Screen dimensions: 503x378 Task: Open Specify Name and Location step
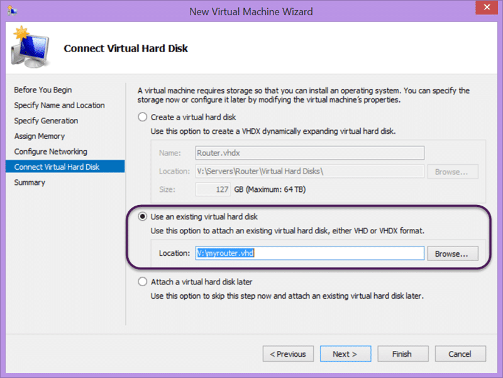(x=59, y=105)
